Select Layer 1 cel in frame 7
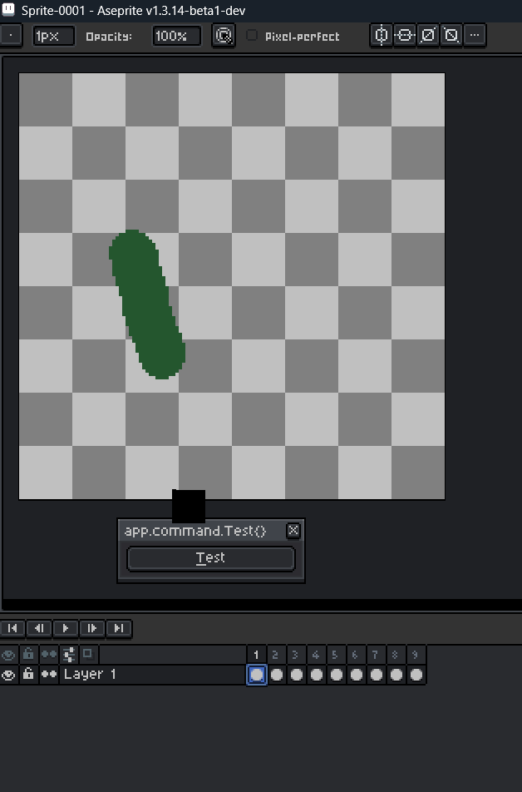Screen dimensions: 522x792 [376, 675]
